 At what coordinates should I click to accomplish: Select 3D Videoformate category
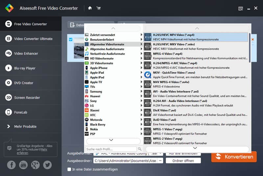(113, 63)
